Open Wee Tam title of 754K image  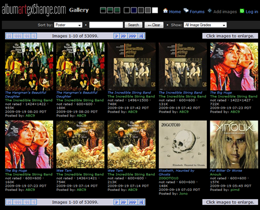(64, 171)
